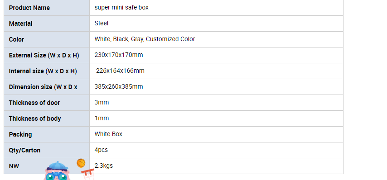This screenshot has height=180, width=387.
Task: Click the Thickness of door label
Action: tap(34, 103)
